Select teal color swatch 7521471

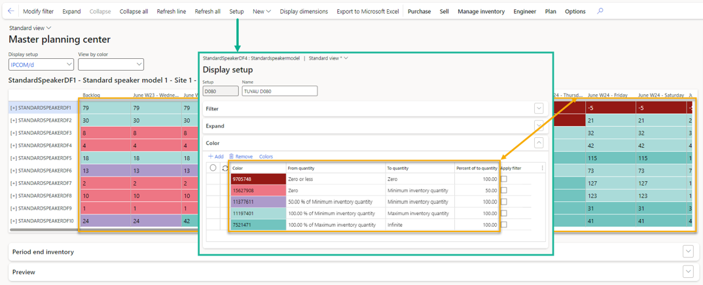[x=259, y=225]
